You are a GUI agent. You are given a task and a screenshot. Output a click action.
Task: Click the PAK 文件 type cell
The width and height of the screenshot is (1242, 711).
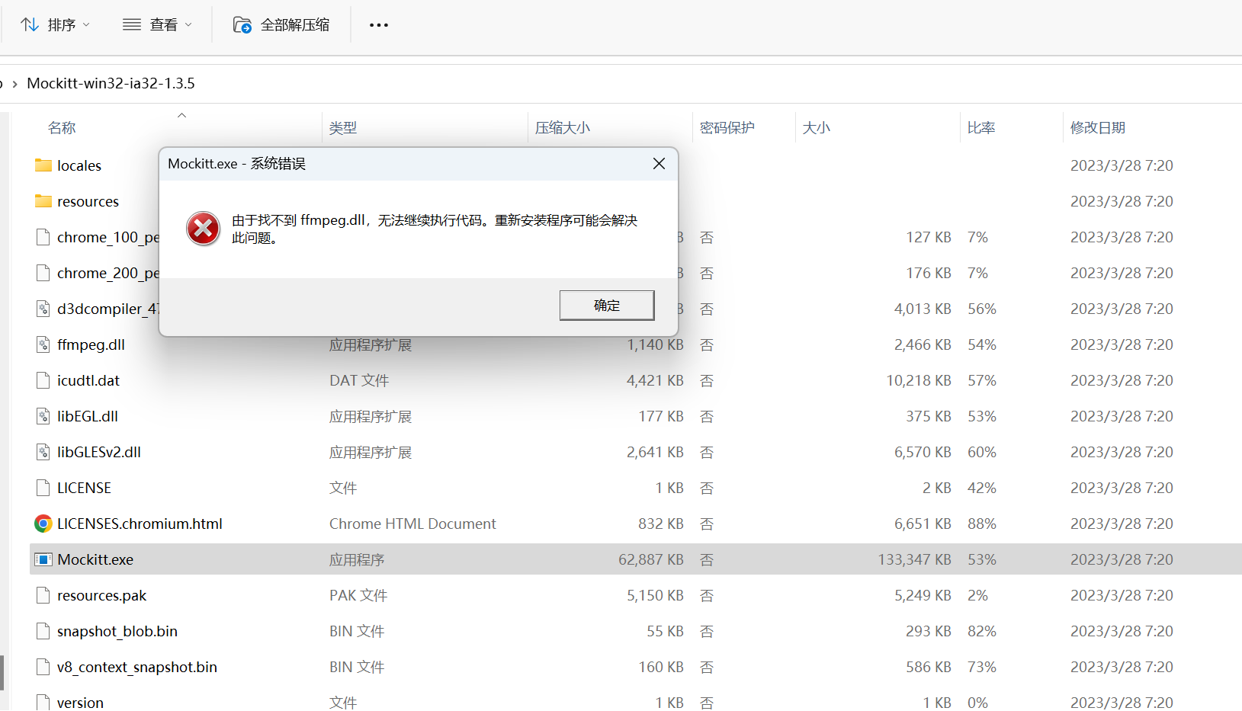(358, 595)
